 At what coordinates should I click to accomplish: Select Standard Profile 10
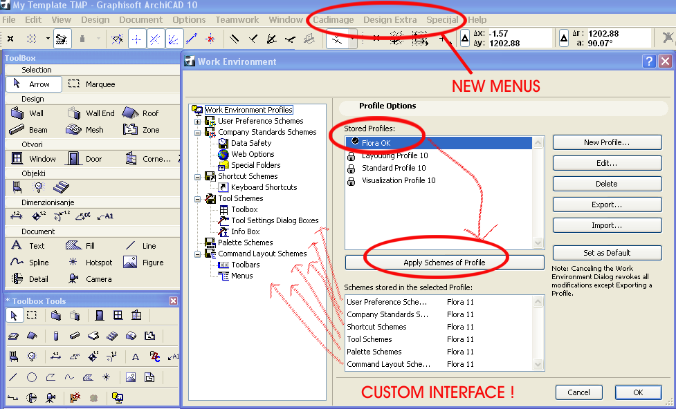click(439, 168)
